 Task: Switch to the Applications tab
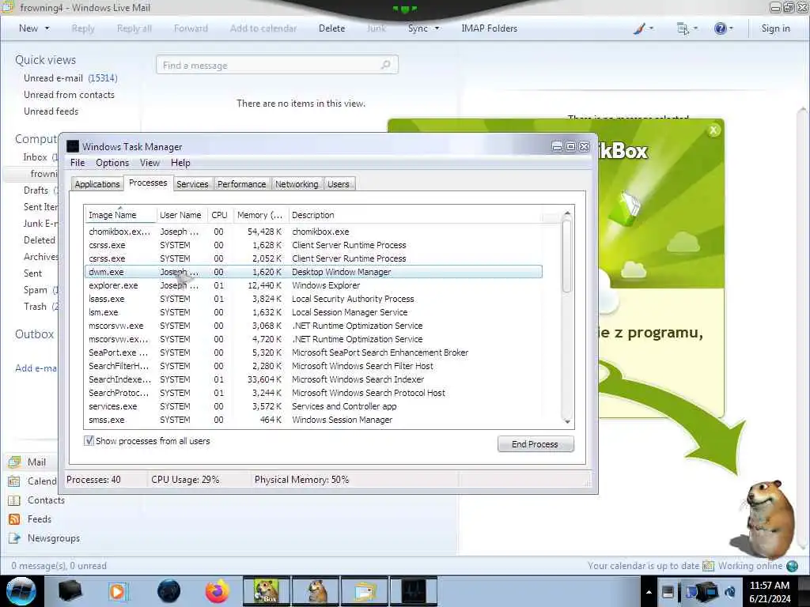click(x=97, y=184)
